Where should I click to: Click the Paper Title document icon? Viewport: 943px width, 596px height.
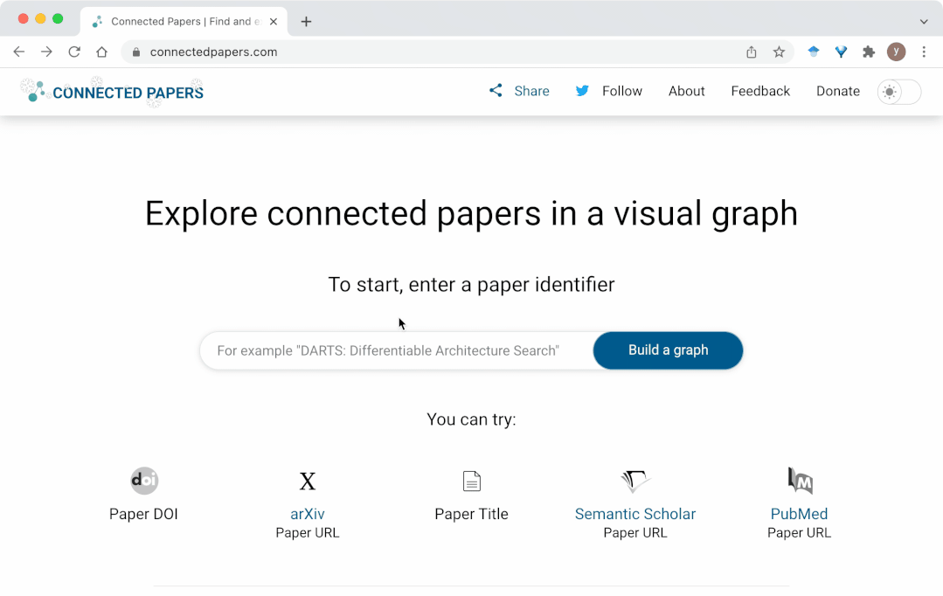(x=471, y=481)
